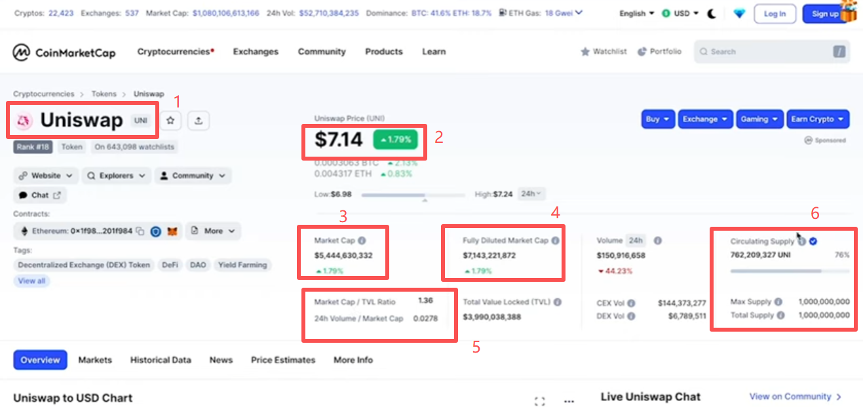The height and width of the screenshot is (407, 863).
Task: Open the Gaming dropdown button
Action: point(759,119)
